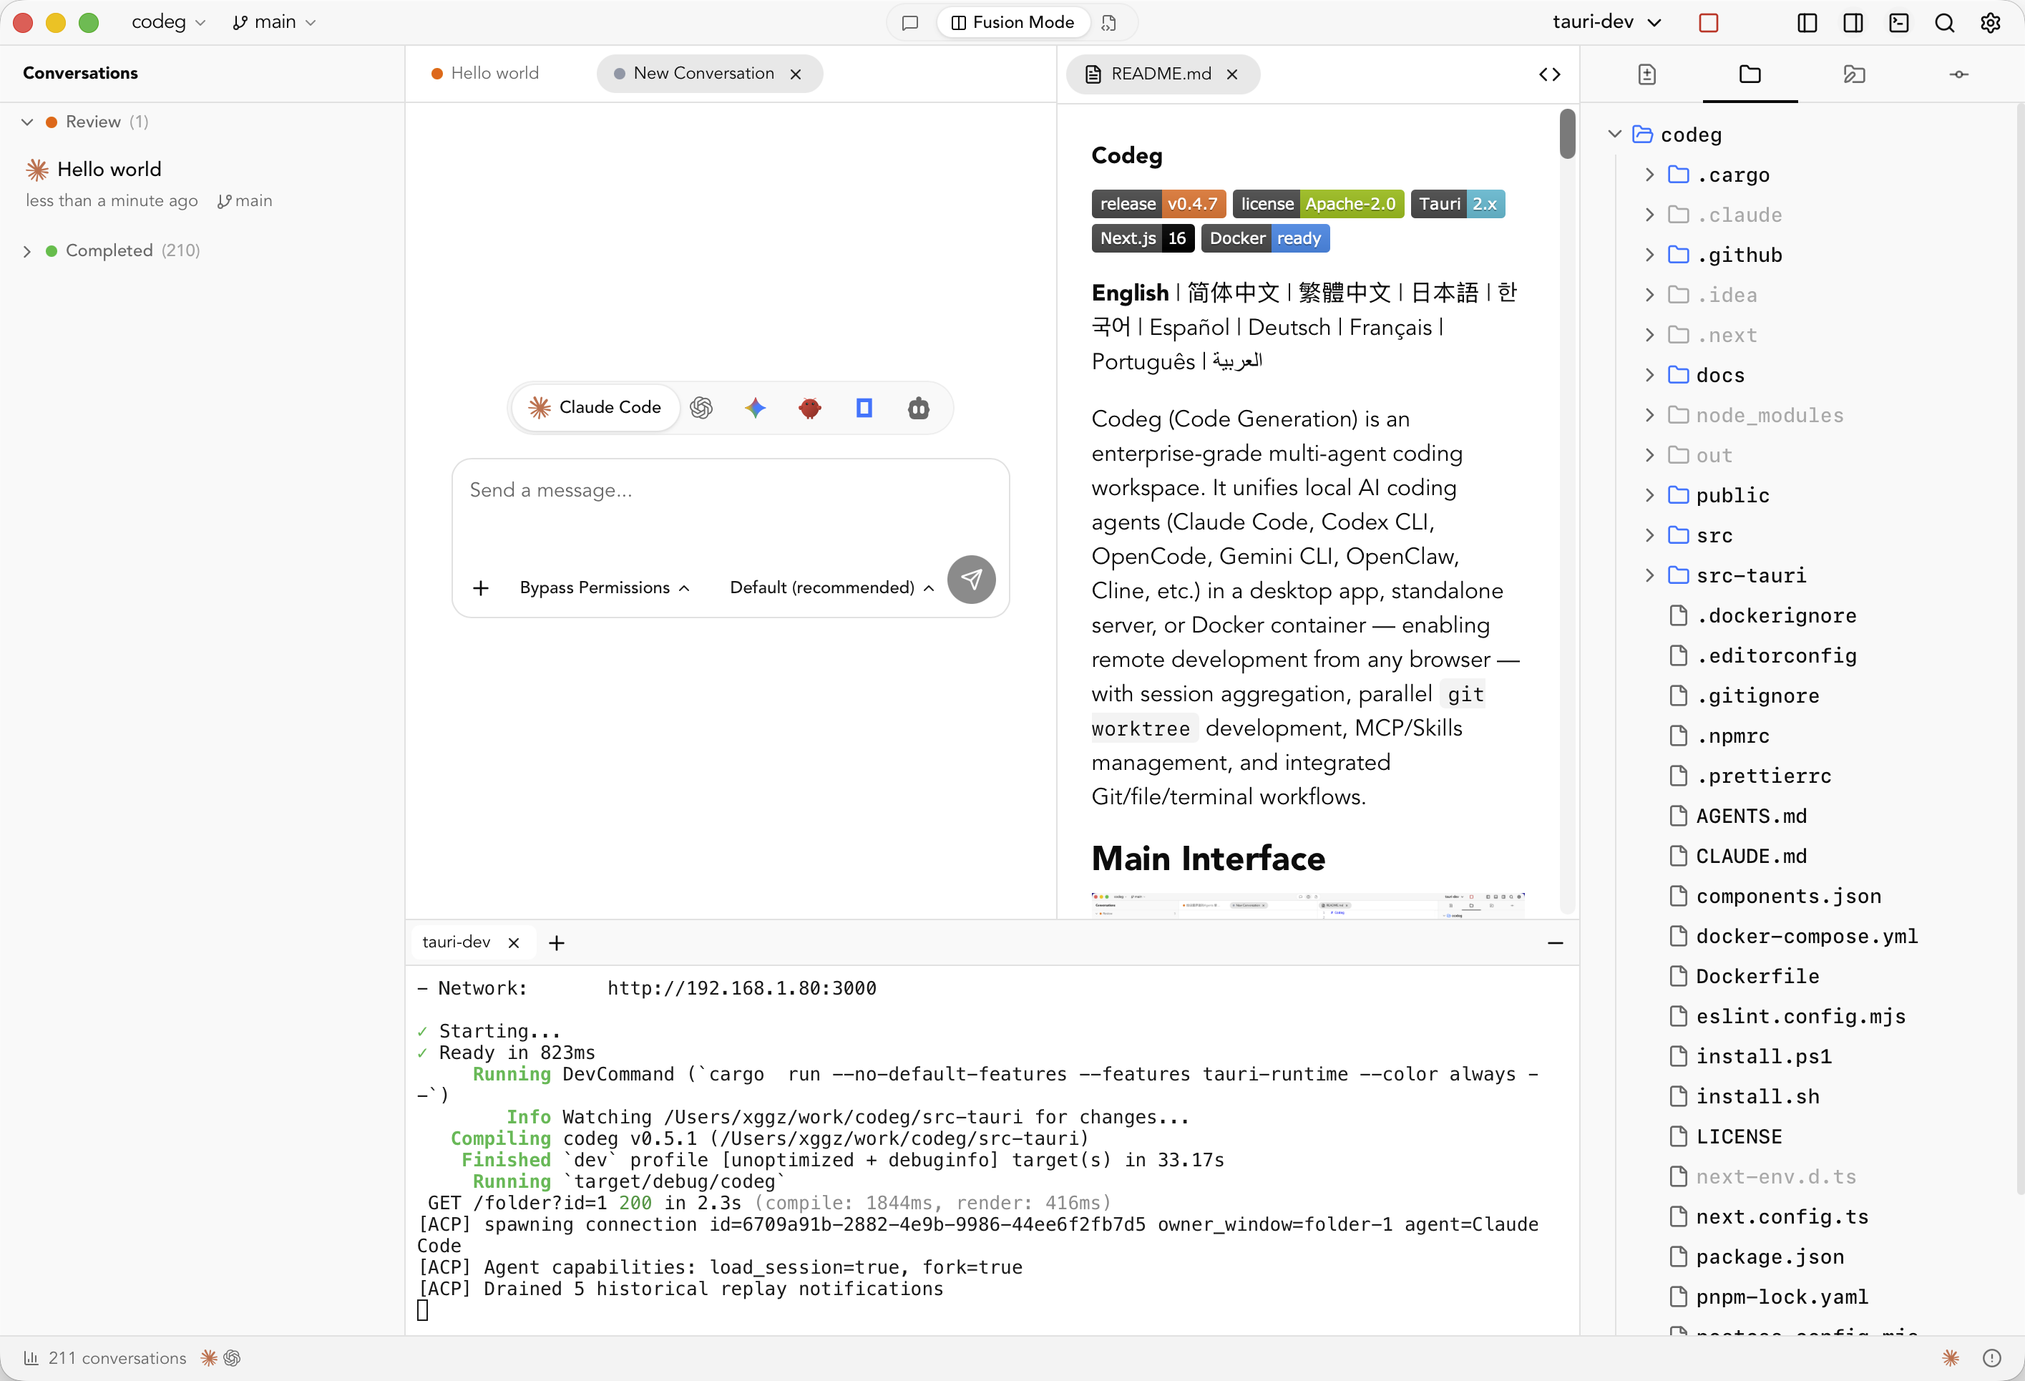The image size is (2025, 1381).
Task: Collapse the codeg root folder
Action: pyautogui.click(x=1614, y=135)
